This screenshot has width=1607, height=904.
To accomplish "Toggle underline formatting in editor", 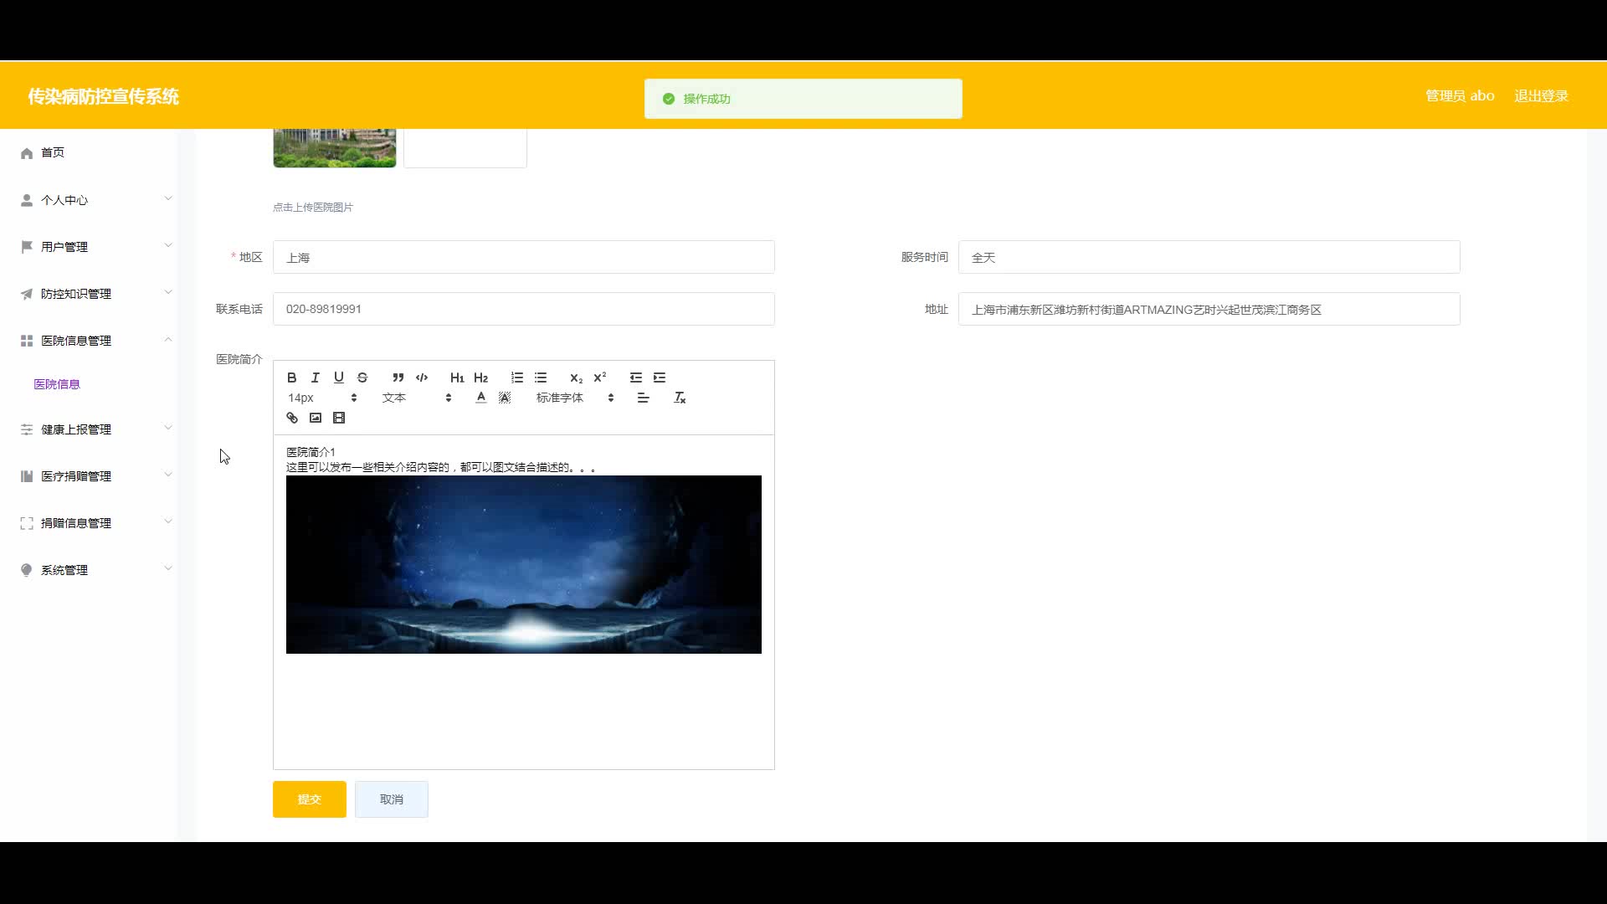I will click(339, 378).
